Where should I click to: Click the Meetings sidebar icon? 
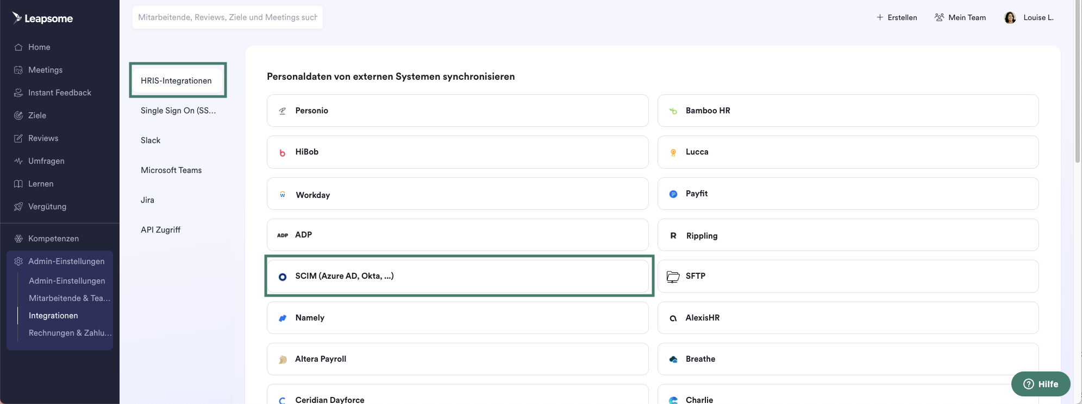18,70
